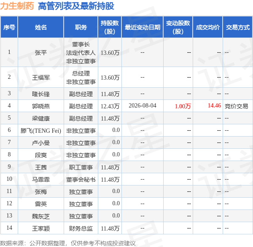Select the 变动股数(股) column header
The image size is (253, 247).
[x=178, y=27]
